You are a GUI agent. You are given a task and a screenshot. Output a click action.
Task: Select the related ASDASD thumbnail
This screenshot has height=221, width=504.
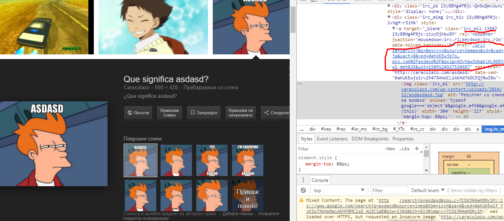[x=141, y=160]
